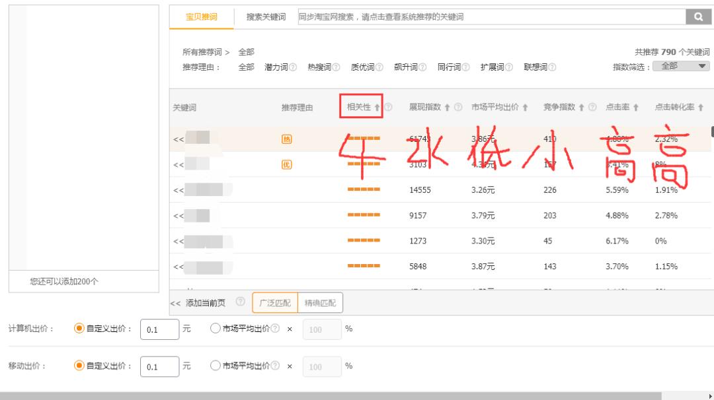Image resolution: width=714 pixels, height=400 pixels.
Task: Open the help tip next to 添加当前页
Action: pyautogui.click(x=239, y=302)
